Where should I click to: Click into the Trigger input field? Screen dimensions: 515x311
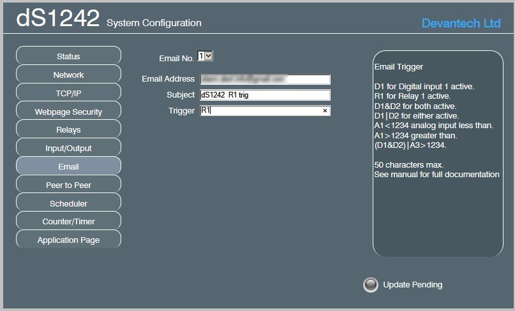(x=265, y=110)
